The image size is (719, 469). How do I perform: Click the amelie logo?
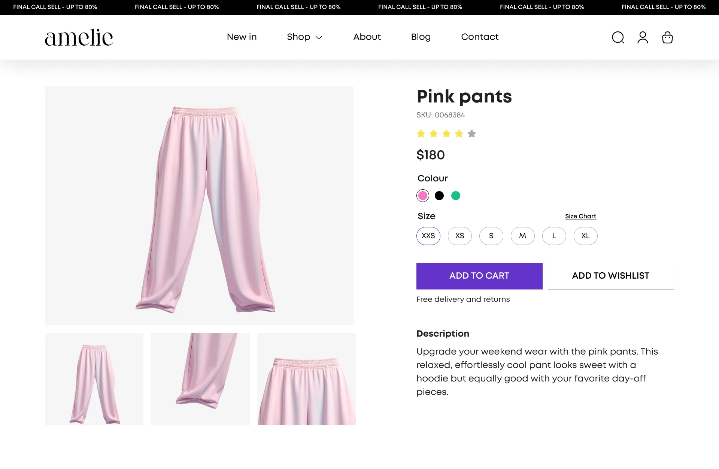point(79,37)
